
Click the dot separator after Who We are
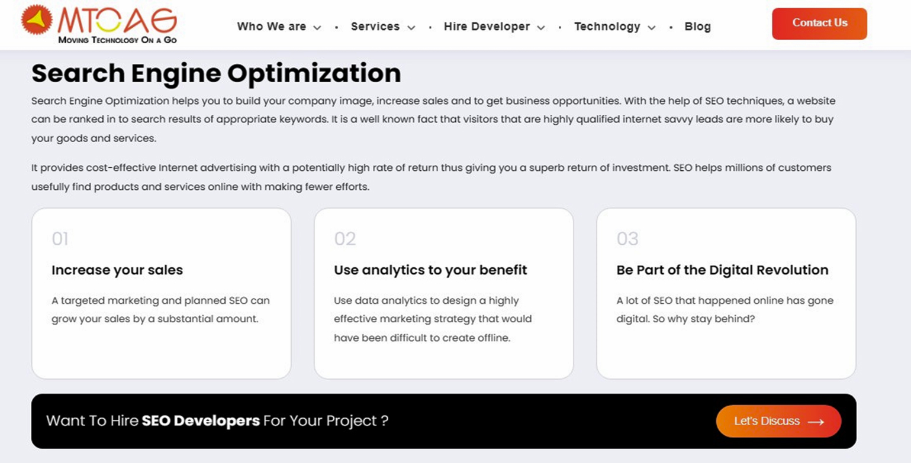pyautogui.click(x=336, y=27)
